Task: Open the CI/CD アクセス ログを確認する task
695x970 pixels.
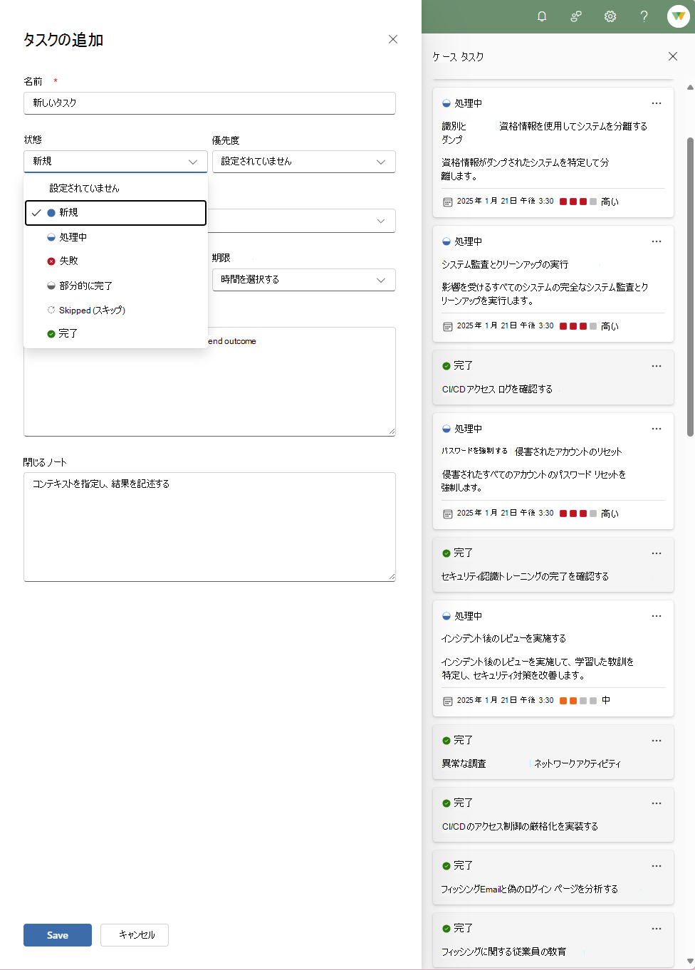Action: 497,389
